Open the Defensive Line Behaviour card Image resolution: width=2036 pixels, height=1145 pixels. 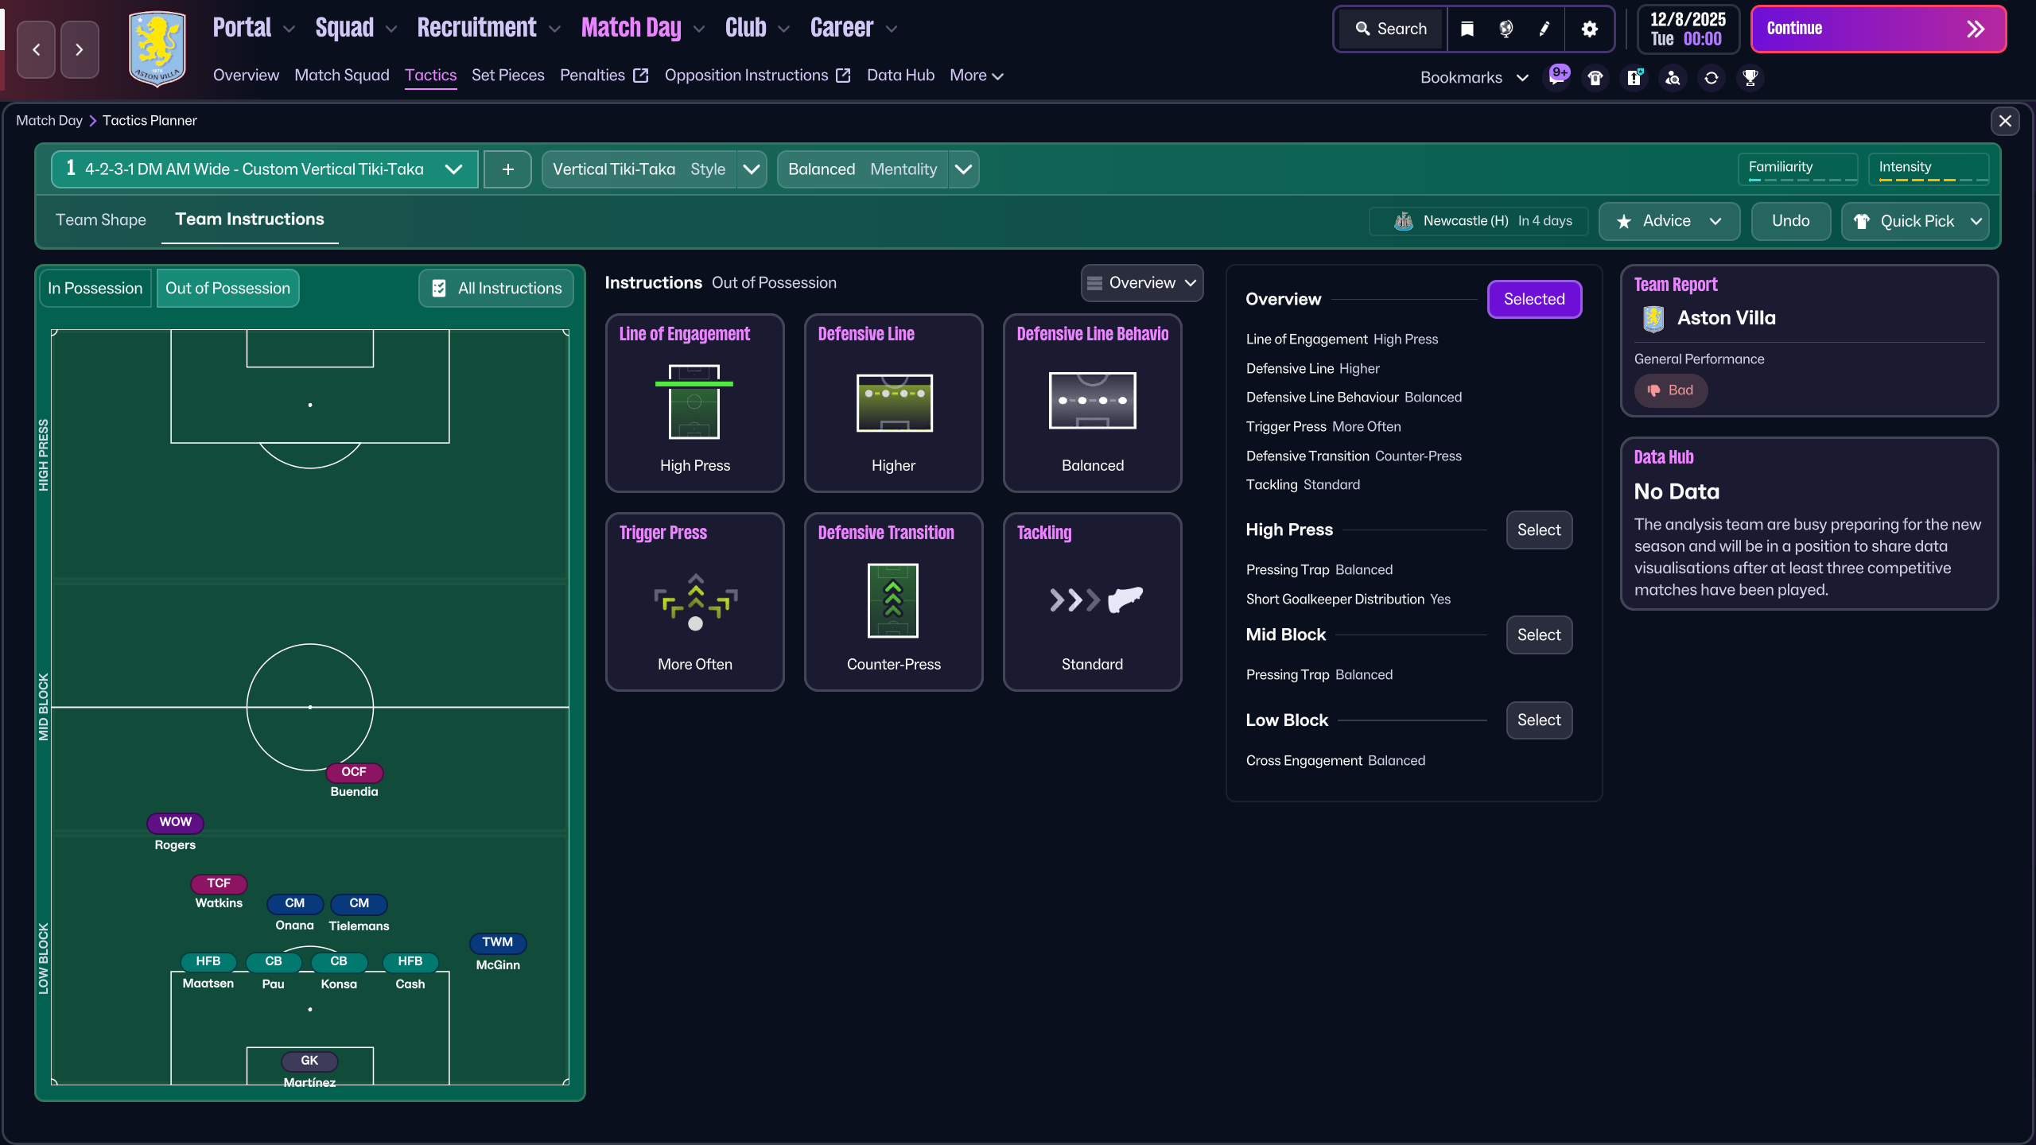click(x=1093, y=402)
